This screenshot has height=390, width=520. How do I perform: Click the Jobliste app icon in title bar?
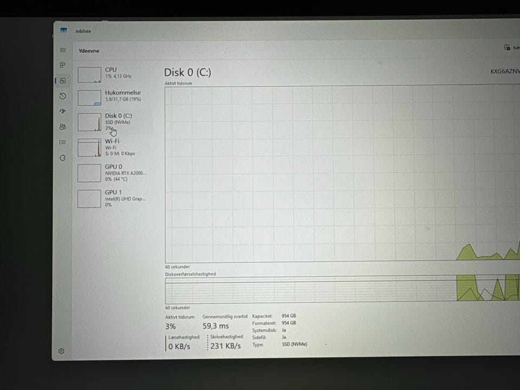(x=64, y=30)
